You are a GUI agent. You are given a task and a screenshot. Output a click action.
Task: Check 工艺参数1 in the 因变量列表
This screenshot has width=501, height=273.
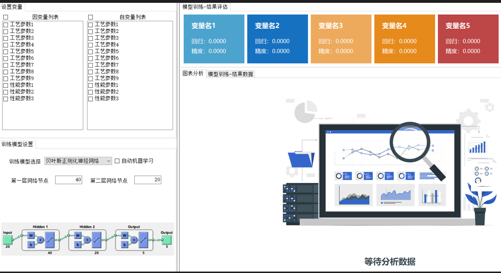[6, 24]
